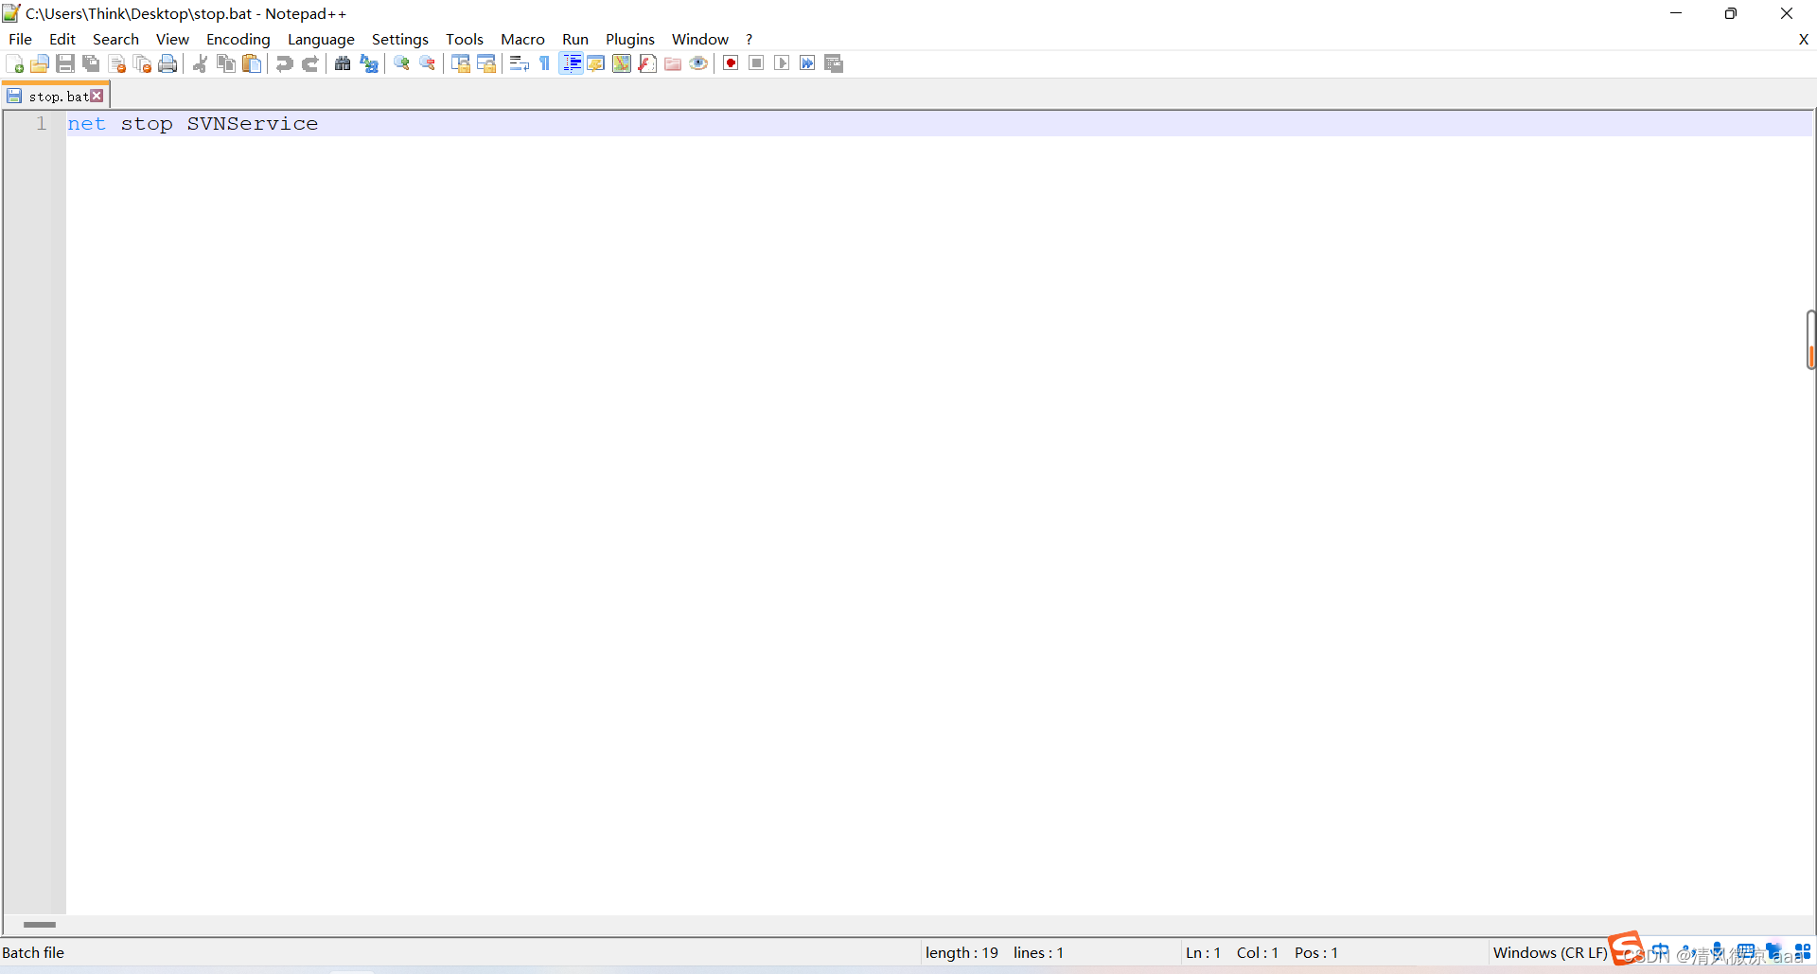Click the Undo arrow icon
The width and height of the screenshot is (1817, 974).
[x=284, y=63]
